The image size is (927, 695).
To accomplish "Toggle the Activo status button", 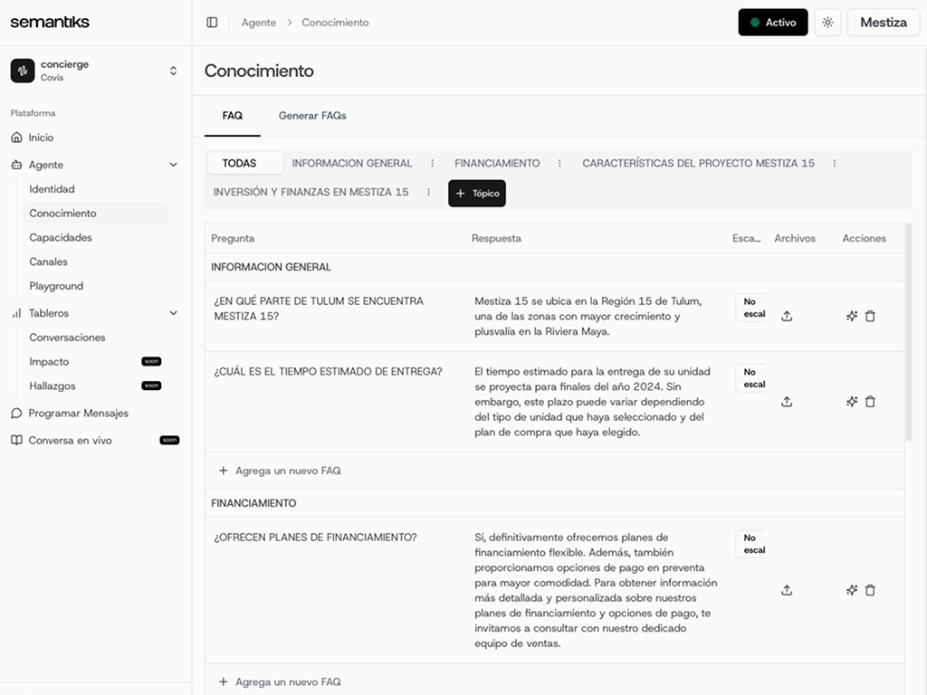I will [x=772, y=23].
